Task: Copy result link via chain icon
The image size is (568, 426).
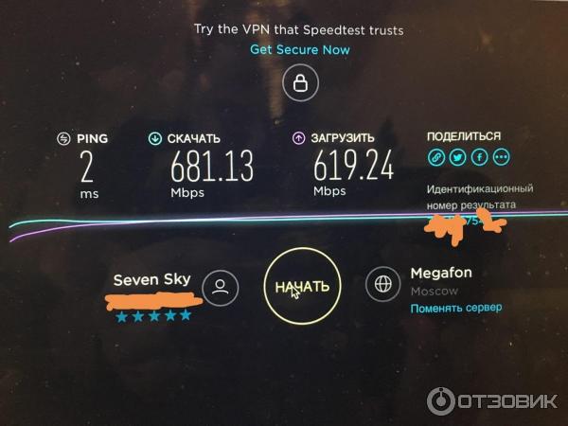Action: coord(436,157)
